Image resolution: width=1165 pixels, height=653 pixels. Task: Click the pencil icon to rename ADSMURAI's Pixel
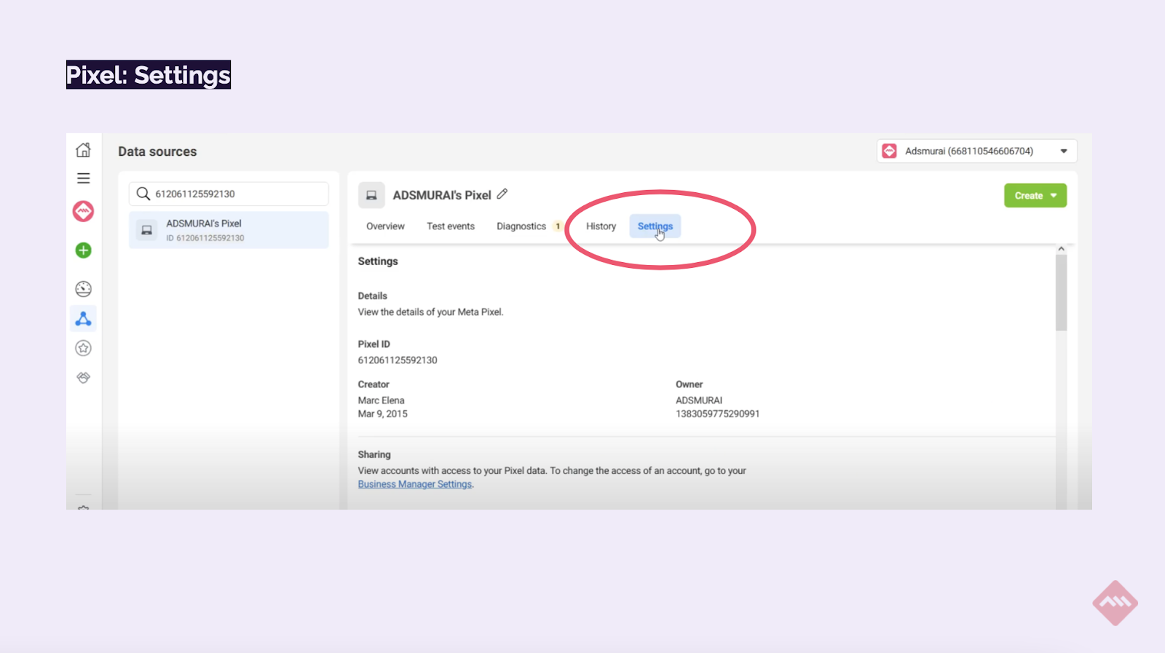point(502,194)
